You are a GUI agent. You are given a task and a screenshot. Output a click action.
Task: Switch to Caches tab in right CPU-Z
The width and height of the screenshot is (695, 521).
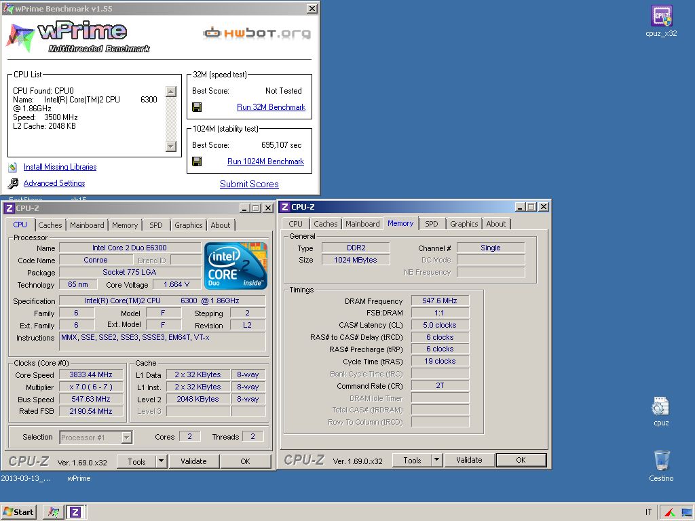pos(326,224)
